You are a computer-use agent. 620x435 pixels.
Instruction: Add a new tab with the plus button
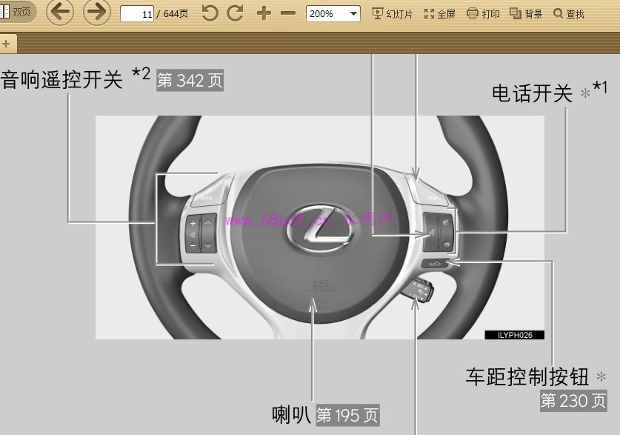(x=7, y=44)
